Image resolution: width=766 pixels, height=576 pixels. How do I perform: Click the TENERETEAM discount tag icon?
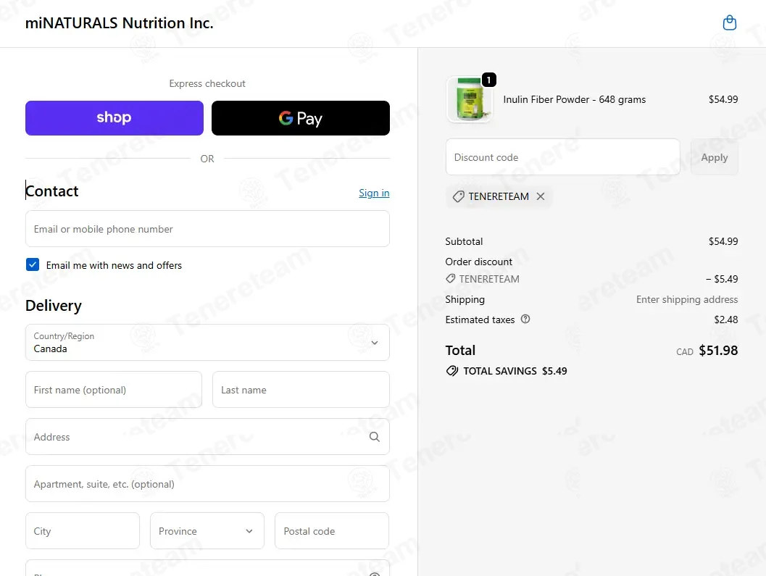point(458,196)
